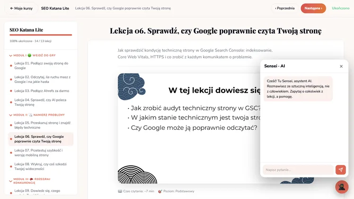The width and height of the screenshot is (354, 199).
Task: Open Lekcja 04. Sprawdź, czy AI poleca
Action: pyautogui.click(x=41, y=102)
